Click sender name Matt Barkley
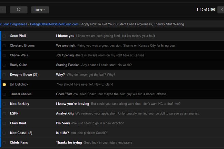The width and height of the screenshot is (224, 149). pos(19,104)
